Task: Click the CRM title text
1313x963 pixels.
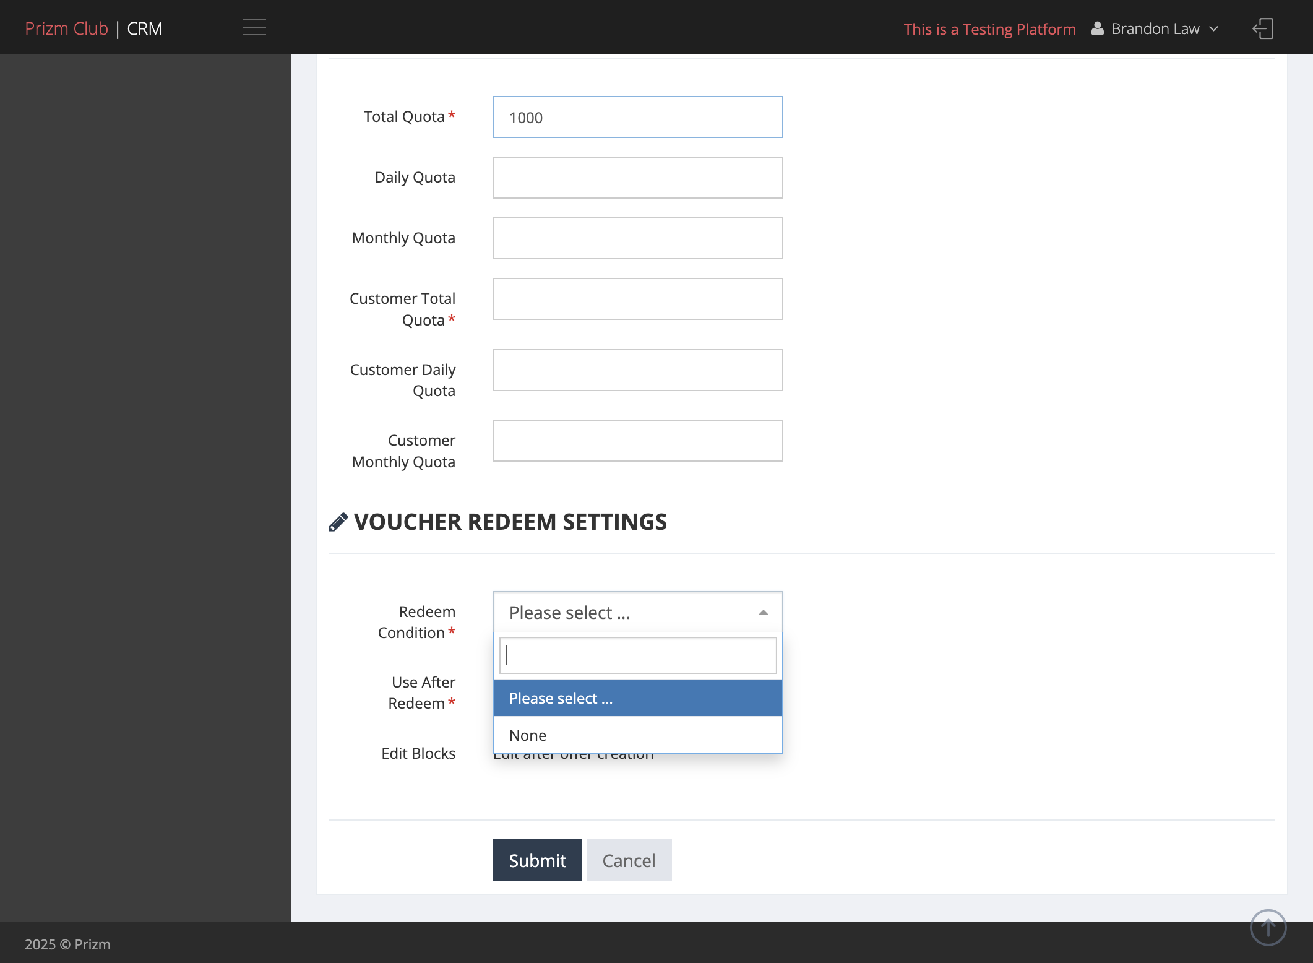Action: (145, 28)
